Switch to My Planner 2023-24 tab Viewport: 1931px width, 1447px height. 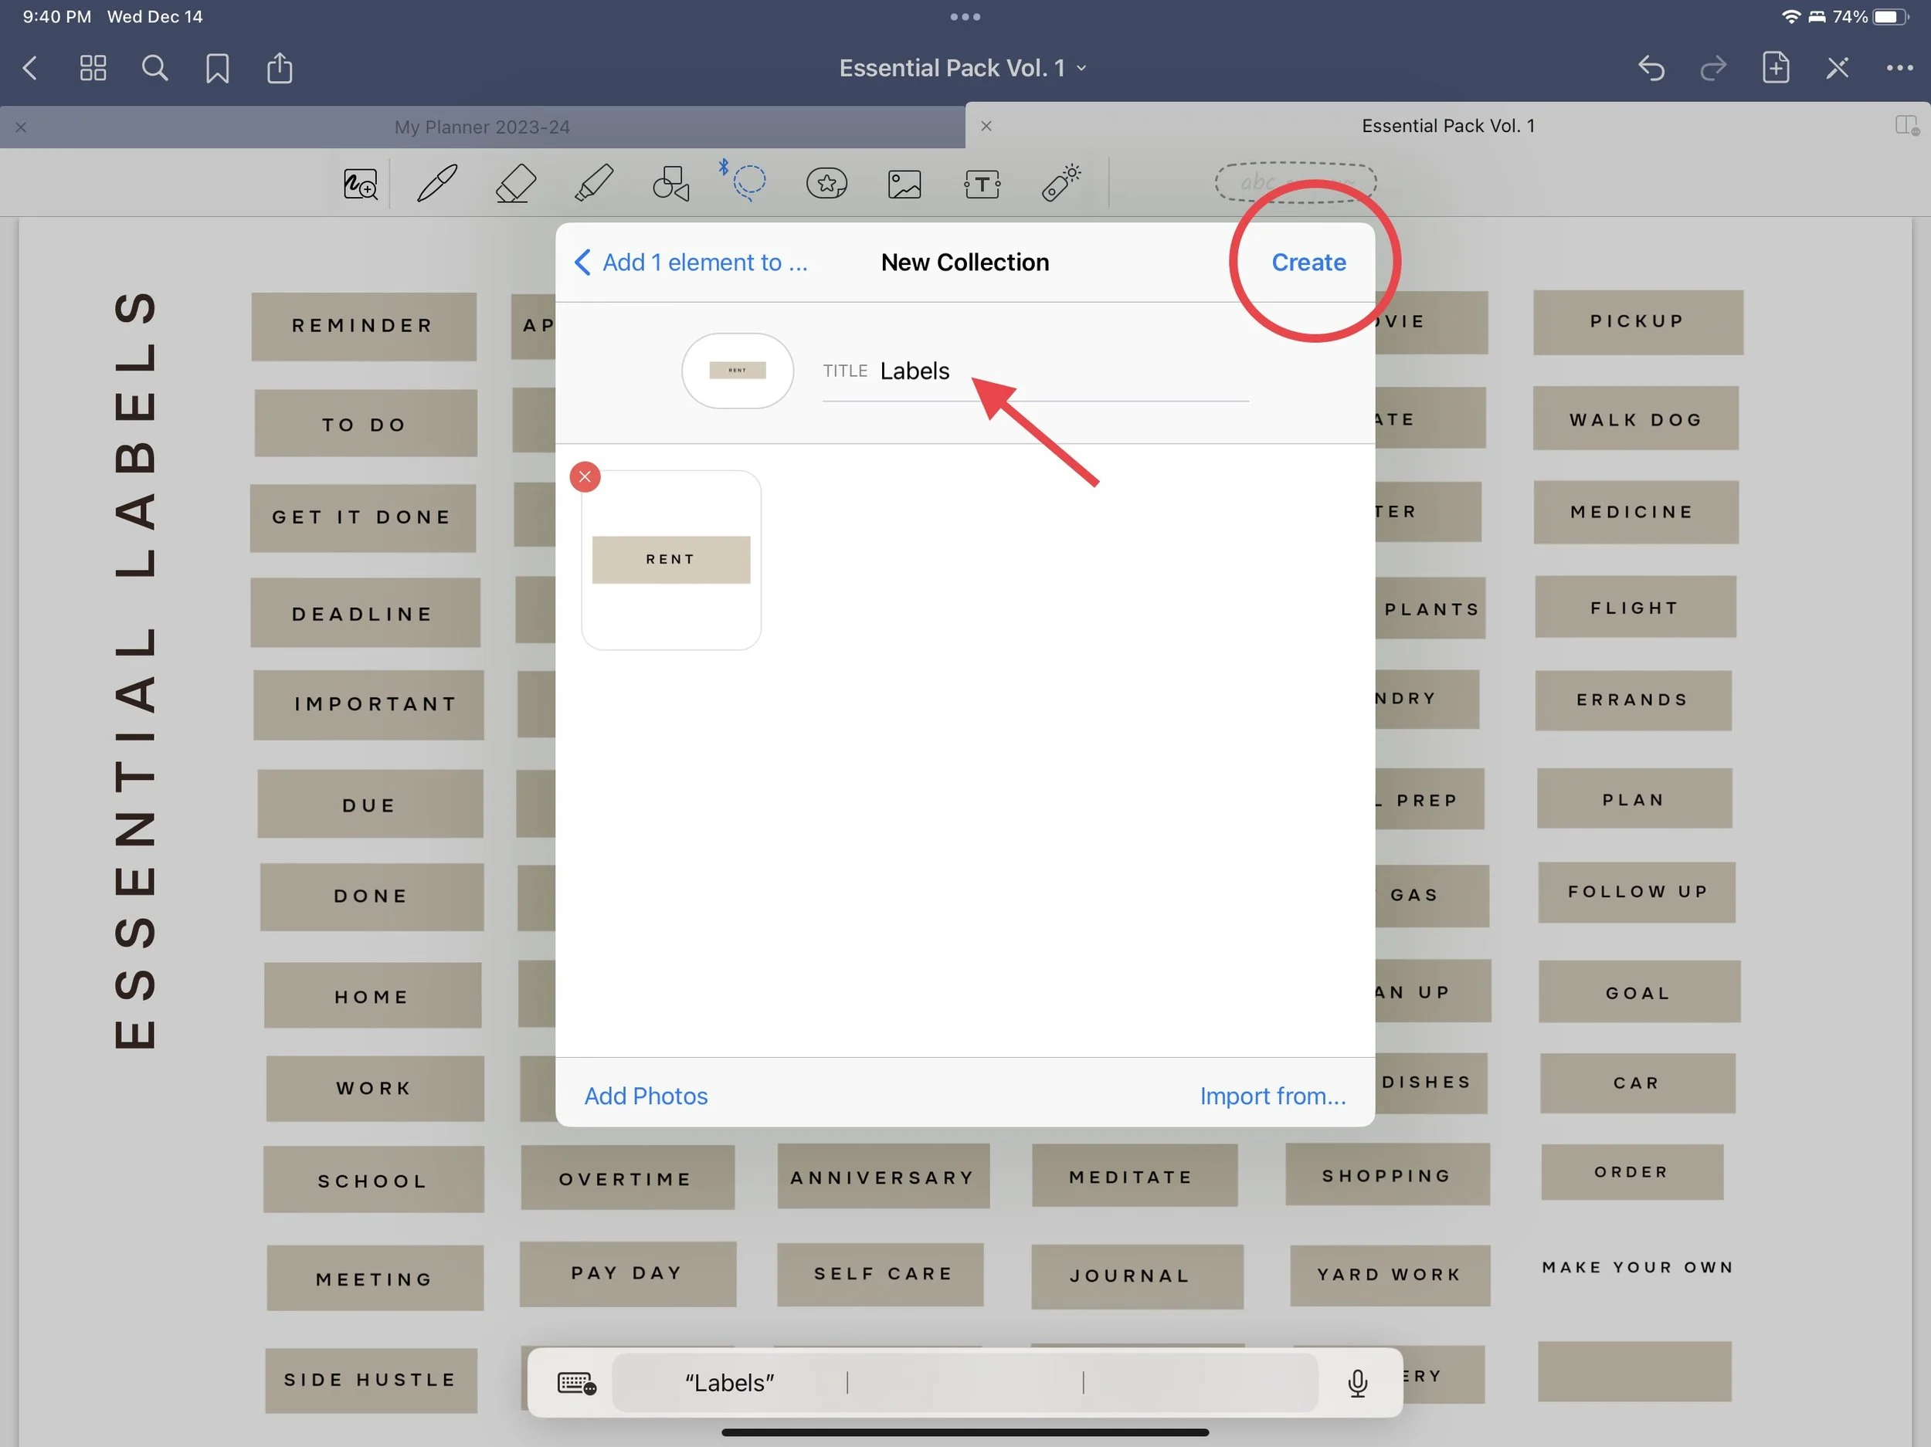[x=482, y=127]
